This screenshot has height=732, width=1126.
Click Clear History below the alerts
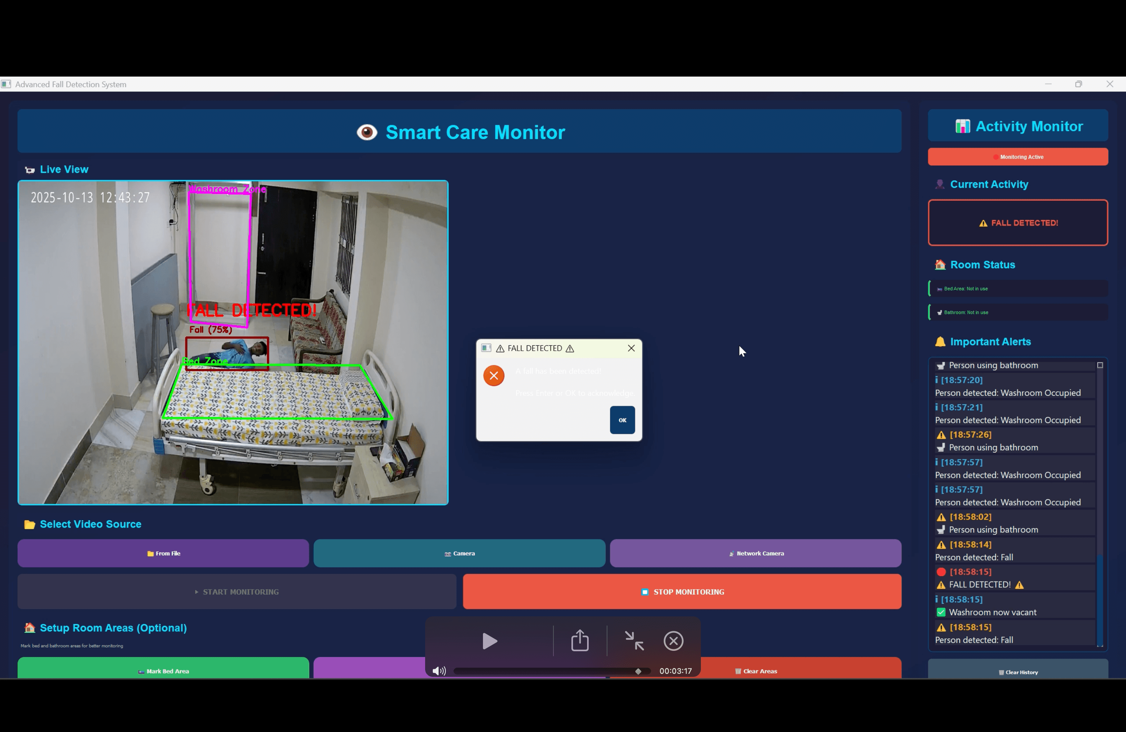(1018, 672)
